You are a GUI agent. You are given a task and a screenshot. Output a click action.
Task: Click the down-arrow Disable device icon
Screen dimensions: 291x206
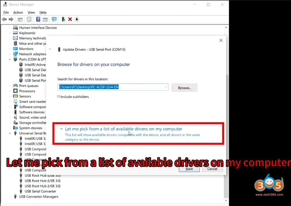coord(77,19)
